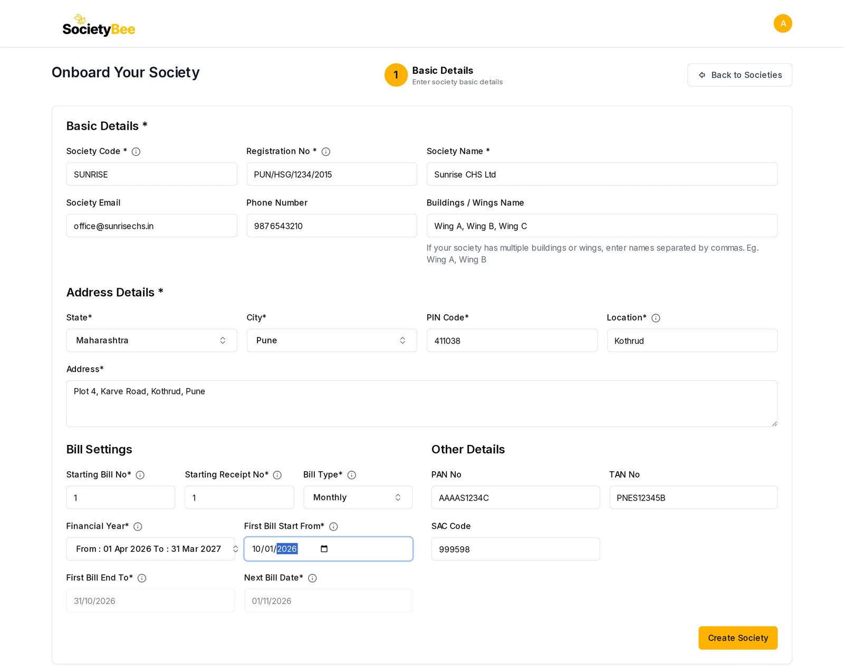844x669 pixels.
Task: Show info tooltip for Financial Year
Action: point(138,527)
